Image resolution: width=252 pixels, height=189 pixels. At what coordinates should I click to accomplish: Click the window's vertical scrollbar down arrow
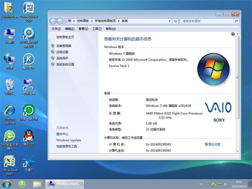click(237, 151)
